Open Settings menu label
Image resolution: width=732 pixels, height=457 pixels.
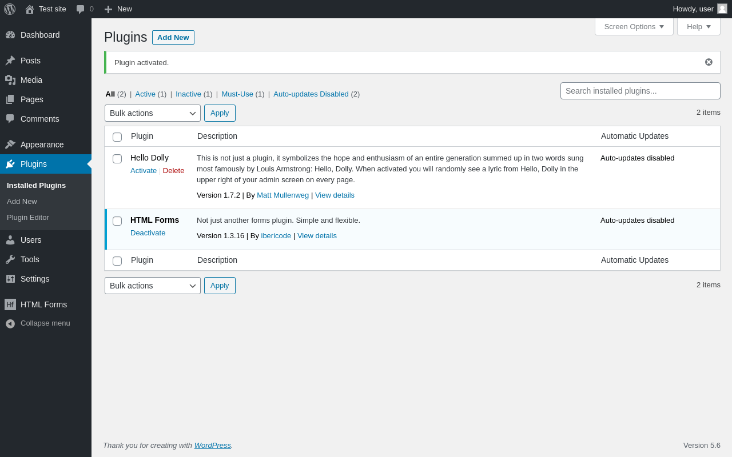[x=35, y=279]
